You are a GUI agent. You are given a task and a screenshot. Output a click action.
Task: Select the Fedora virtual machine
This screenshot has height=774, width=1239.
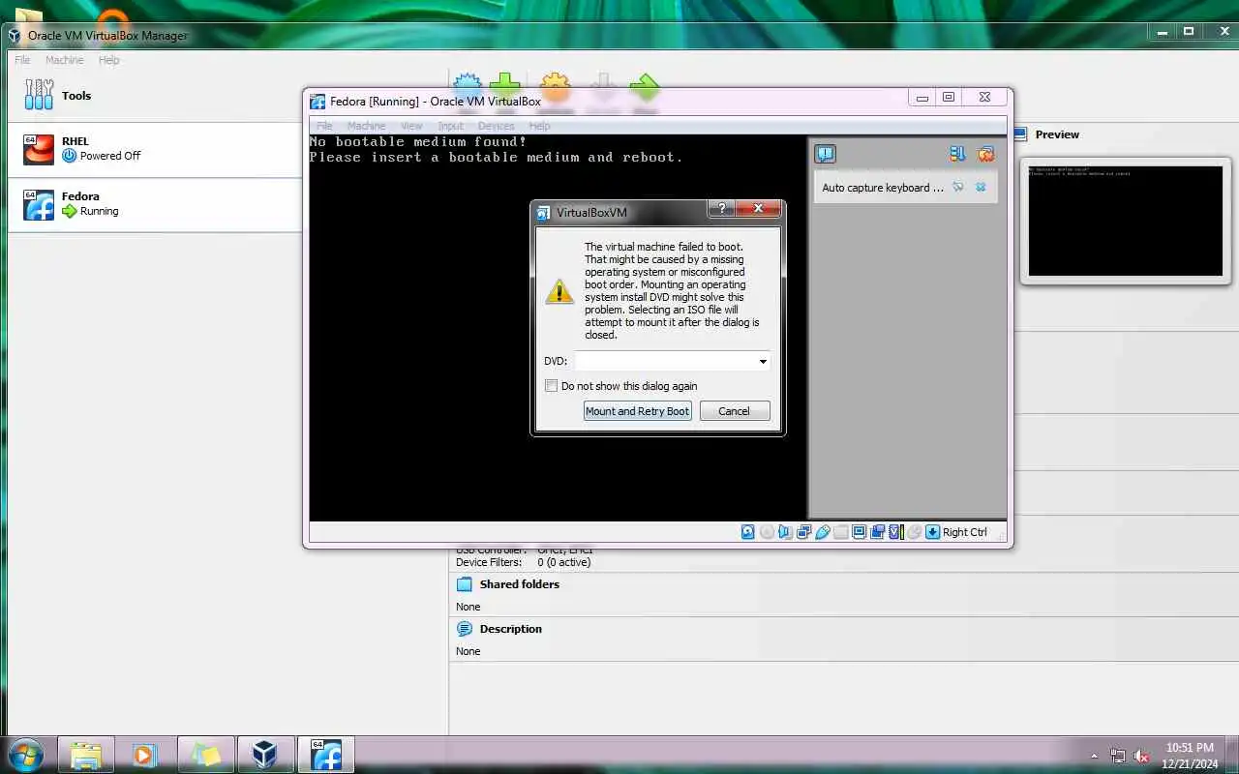(155, 204)
